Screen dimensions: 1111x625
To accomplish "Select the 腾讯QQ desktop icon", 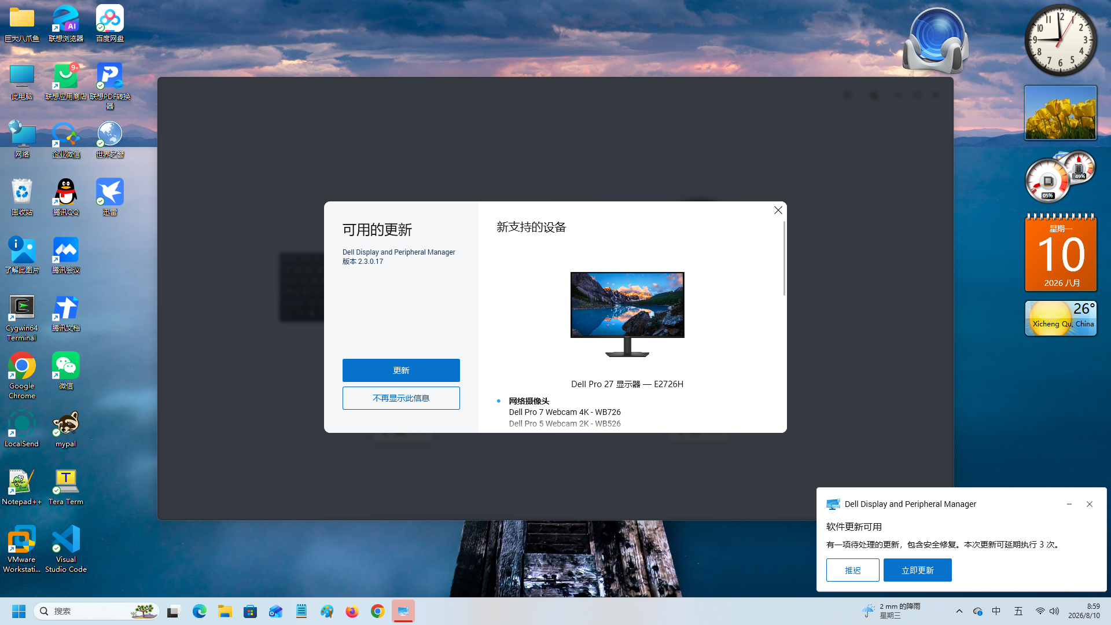I will (66, 197).
